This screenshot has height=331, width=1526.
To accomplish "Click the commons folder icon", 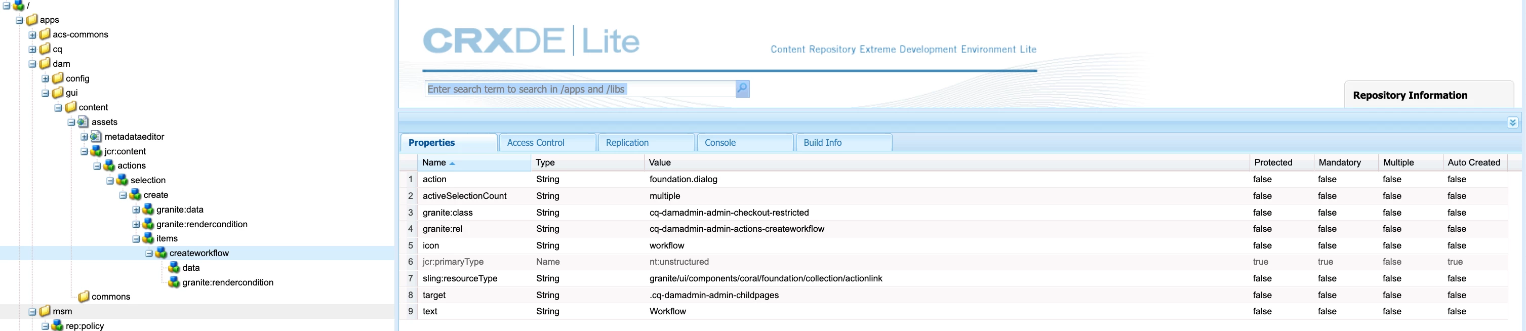I will click(84, 296).
